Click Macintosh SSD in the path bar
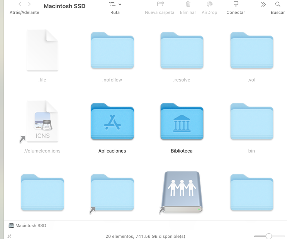The image size is (287, 239). pyautogui.click(x=27, y=225)
